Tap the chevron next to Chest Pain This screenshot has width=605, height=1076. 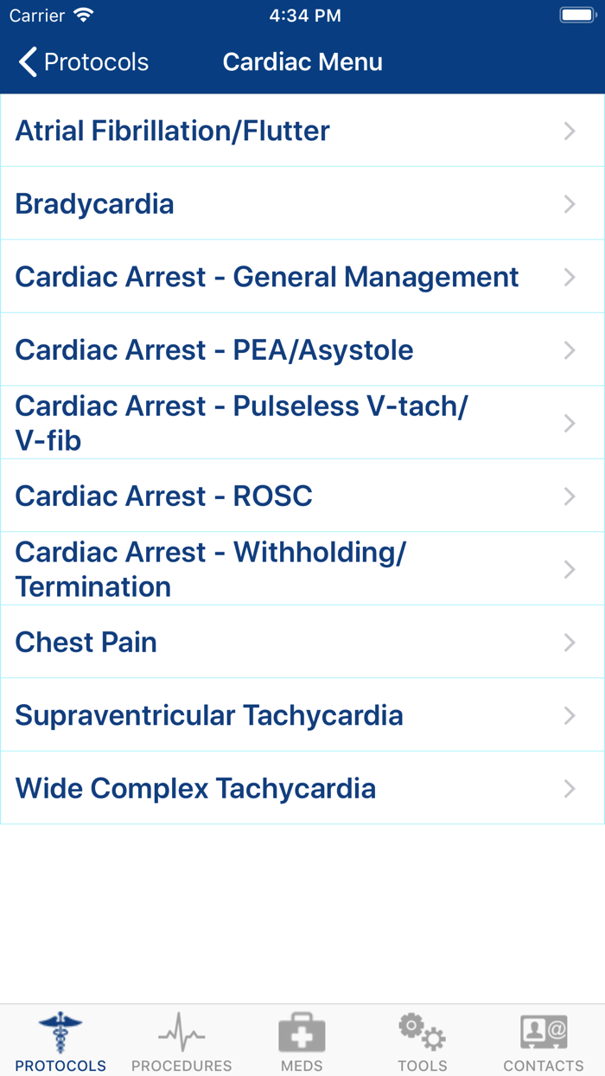[570, 643]
